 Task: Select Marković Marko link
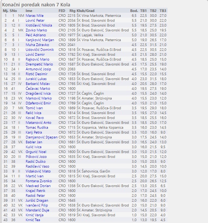pyautogui.click(x=39, y=98)
